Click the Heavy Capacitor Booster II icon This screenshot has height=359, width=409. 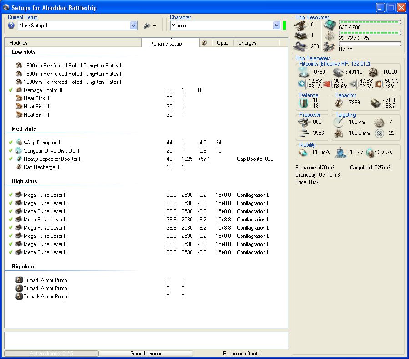click(x=19, y=159)
